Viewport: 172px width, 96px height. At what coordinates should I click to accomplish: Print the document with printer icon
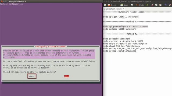pyautogui.click(x=132, y=5)
